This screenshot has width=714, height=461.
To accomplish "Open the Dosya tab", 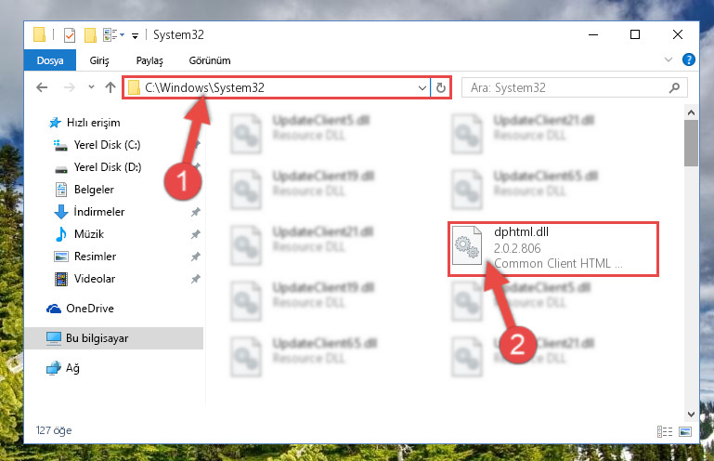I will click(x=50, y=60).
